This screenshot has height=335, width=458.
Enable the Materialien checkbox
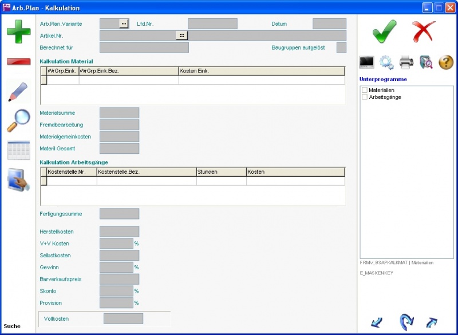coord(365,90)
